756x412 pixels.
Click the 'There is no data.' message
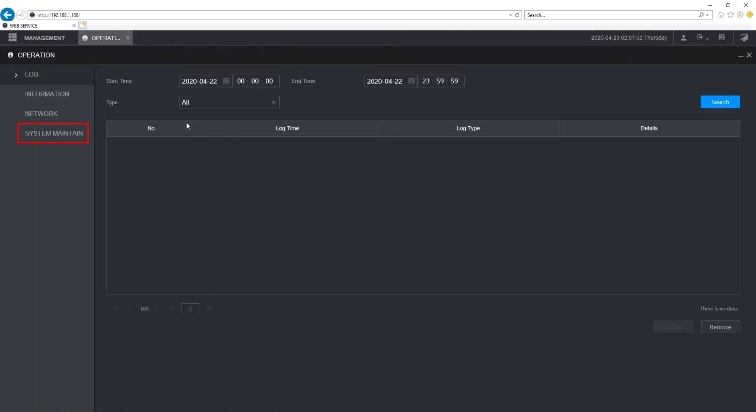pyautogui.click(x=719, y=309)
